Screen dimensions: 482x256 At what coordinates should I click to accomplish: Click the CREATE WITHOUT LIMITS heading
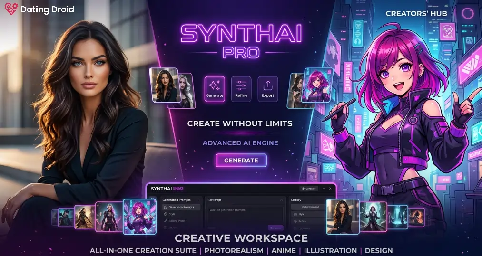[x=240, y=123]
